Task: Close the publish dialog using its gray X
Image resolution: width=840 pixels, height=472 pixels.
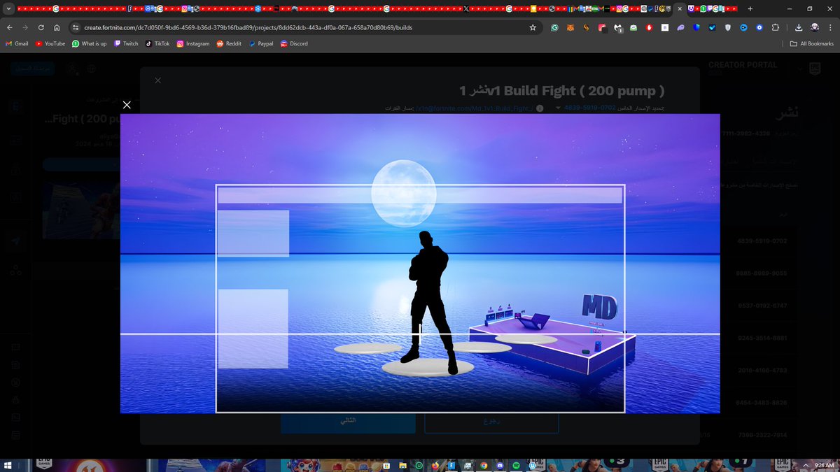Action: (x=157, y=80)
